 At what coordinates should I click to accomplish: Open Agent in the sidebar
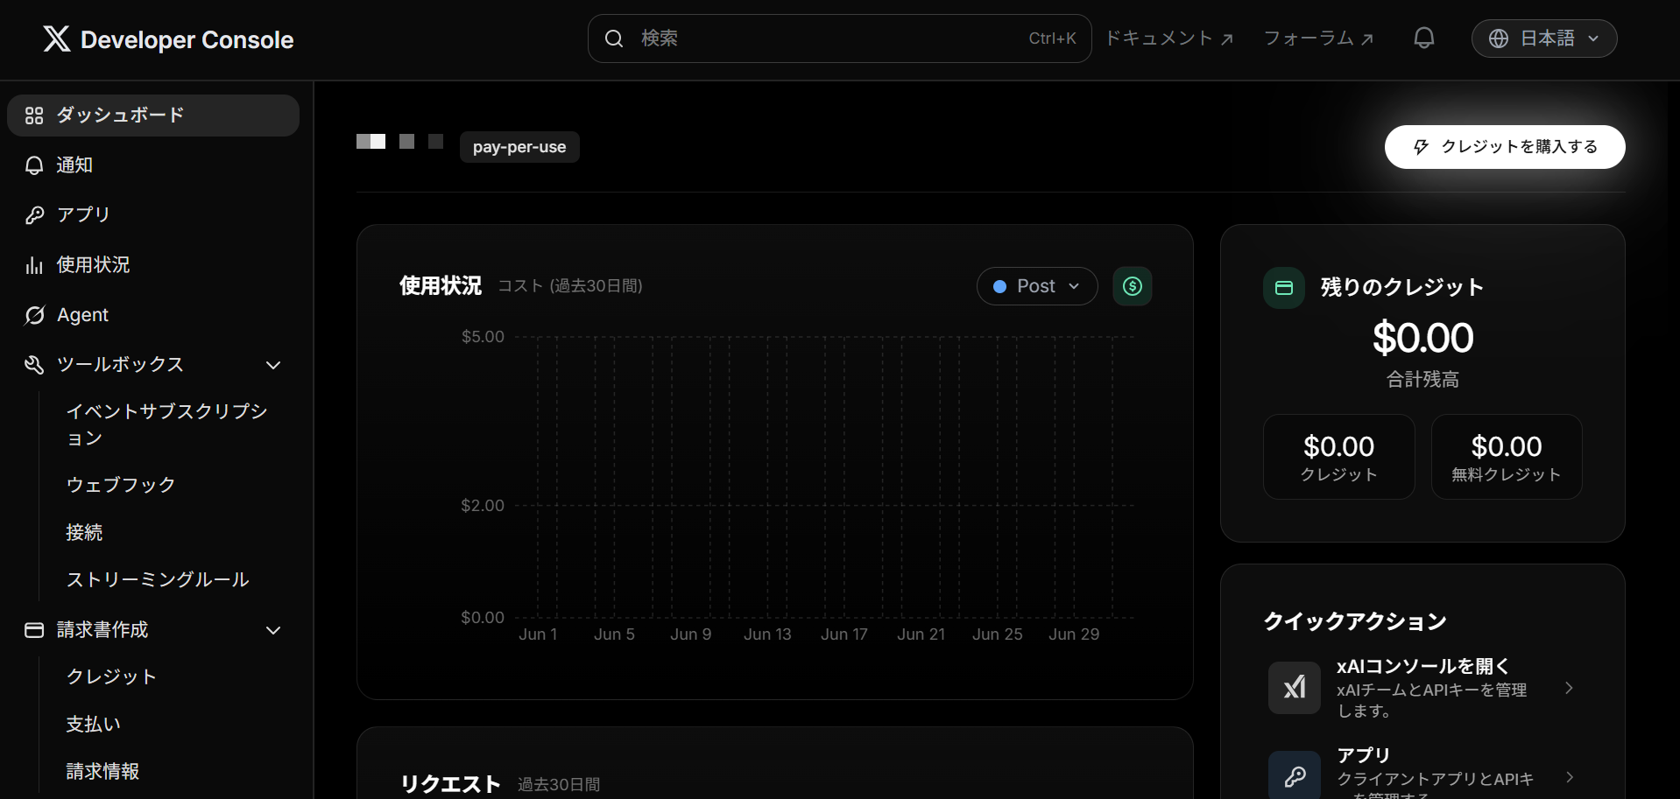coord(153,315)
